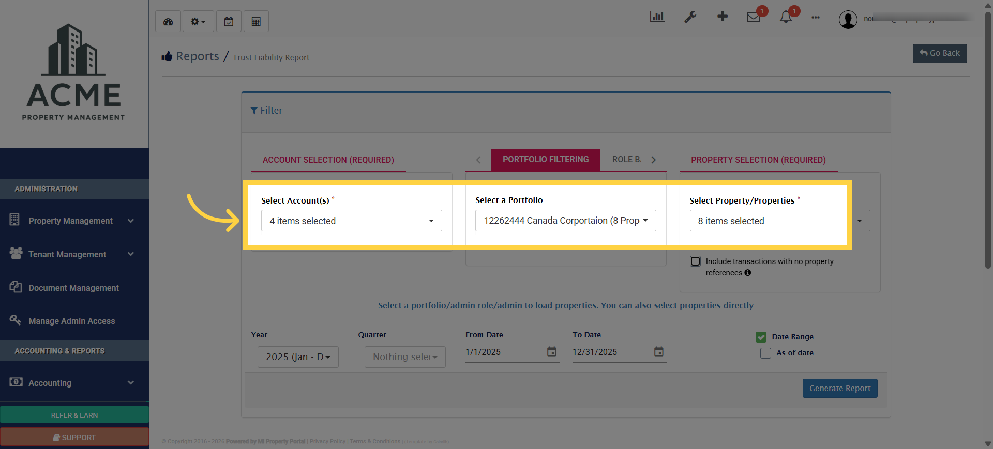Image resolution: width=993 pixels, height=449 pixels.
Task: Toggle Include transactions with no property references
Action: coord(696,261)
